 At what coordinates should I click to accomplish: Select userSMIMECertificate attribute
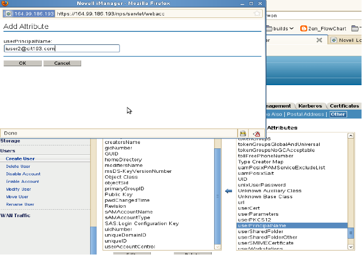pyautogui.click(x=266, y=243)
